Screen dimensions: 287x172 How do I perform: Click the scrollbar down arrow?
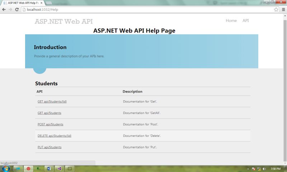285,163
